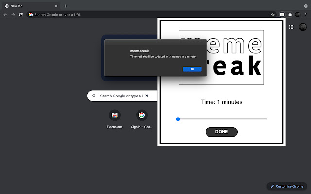Open the Google apps grid

pos(291,27)
